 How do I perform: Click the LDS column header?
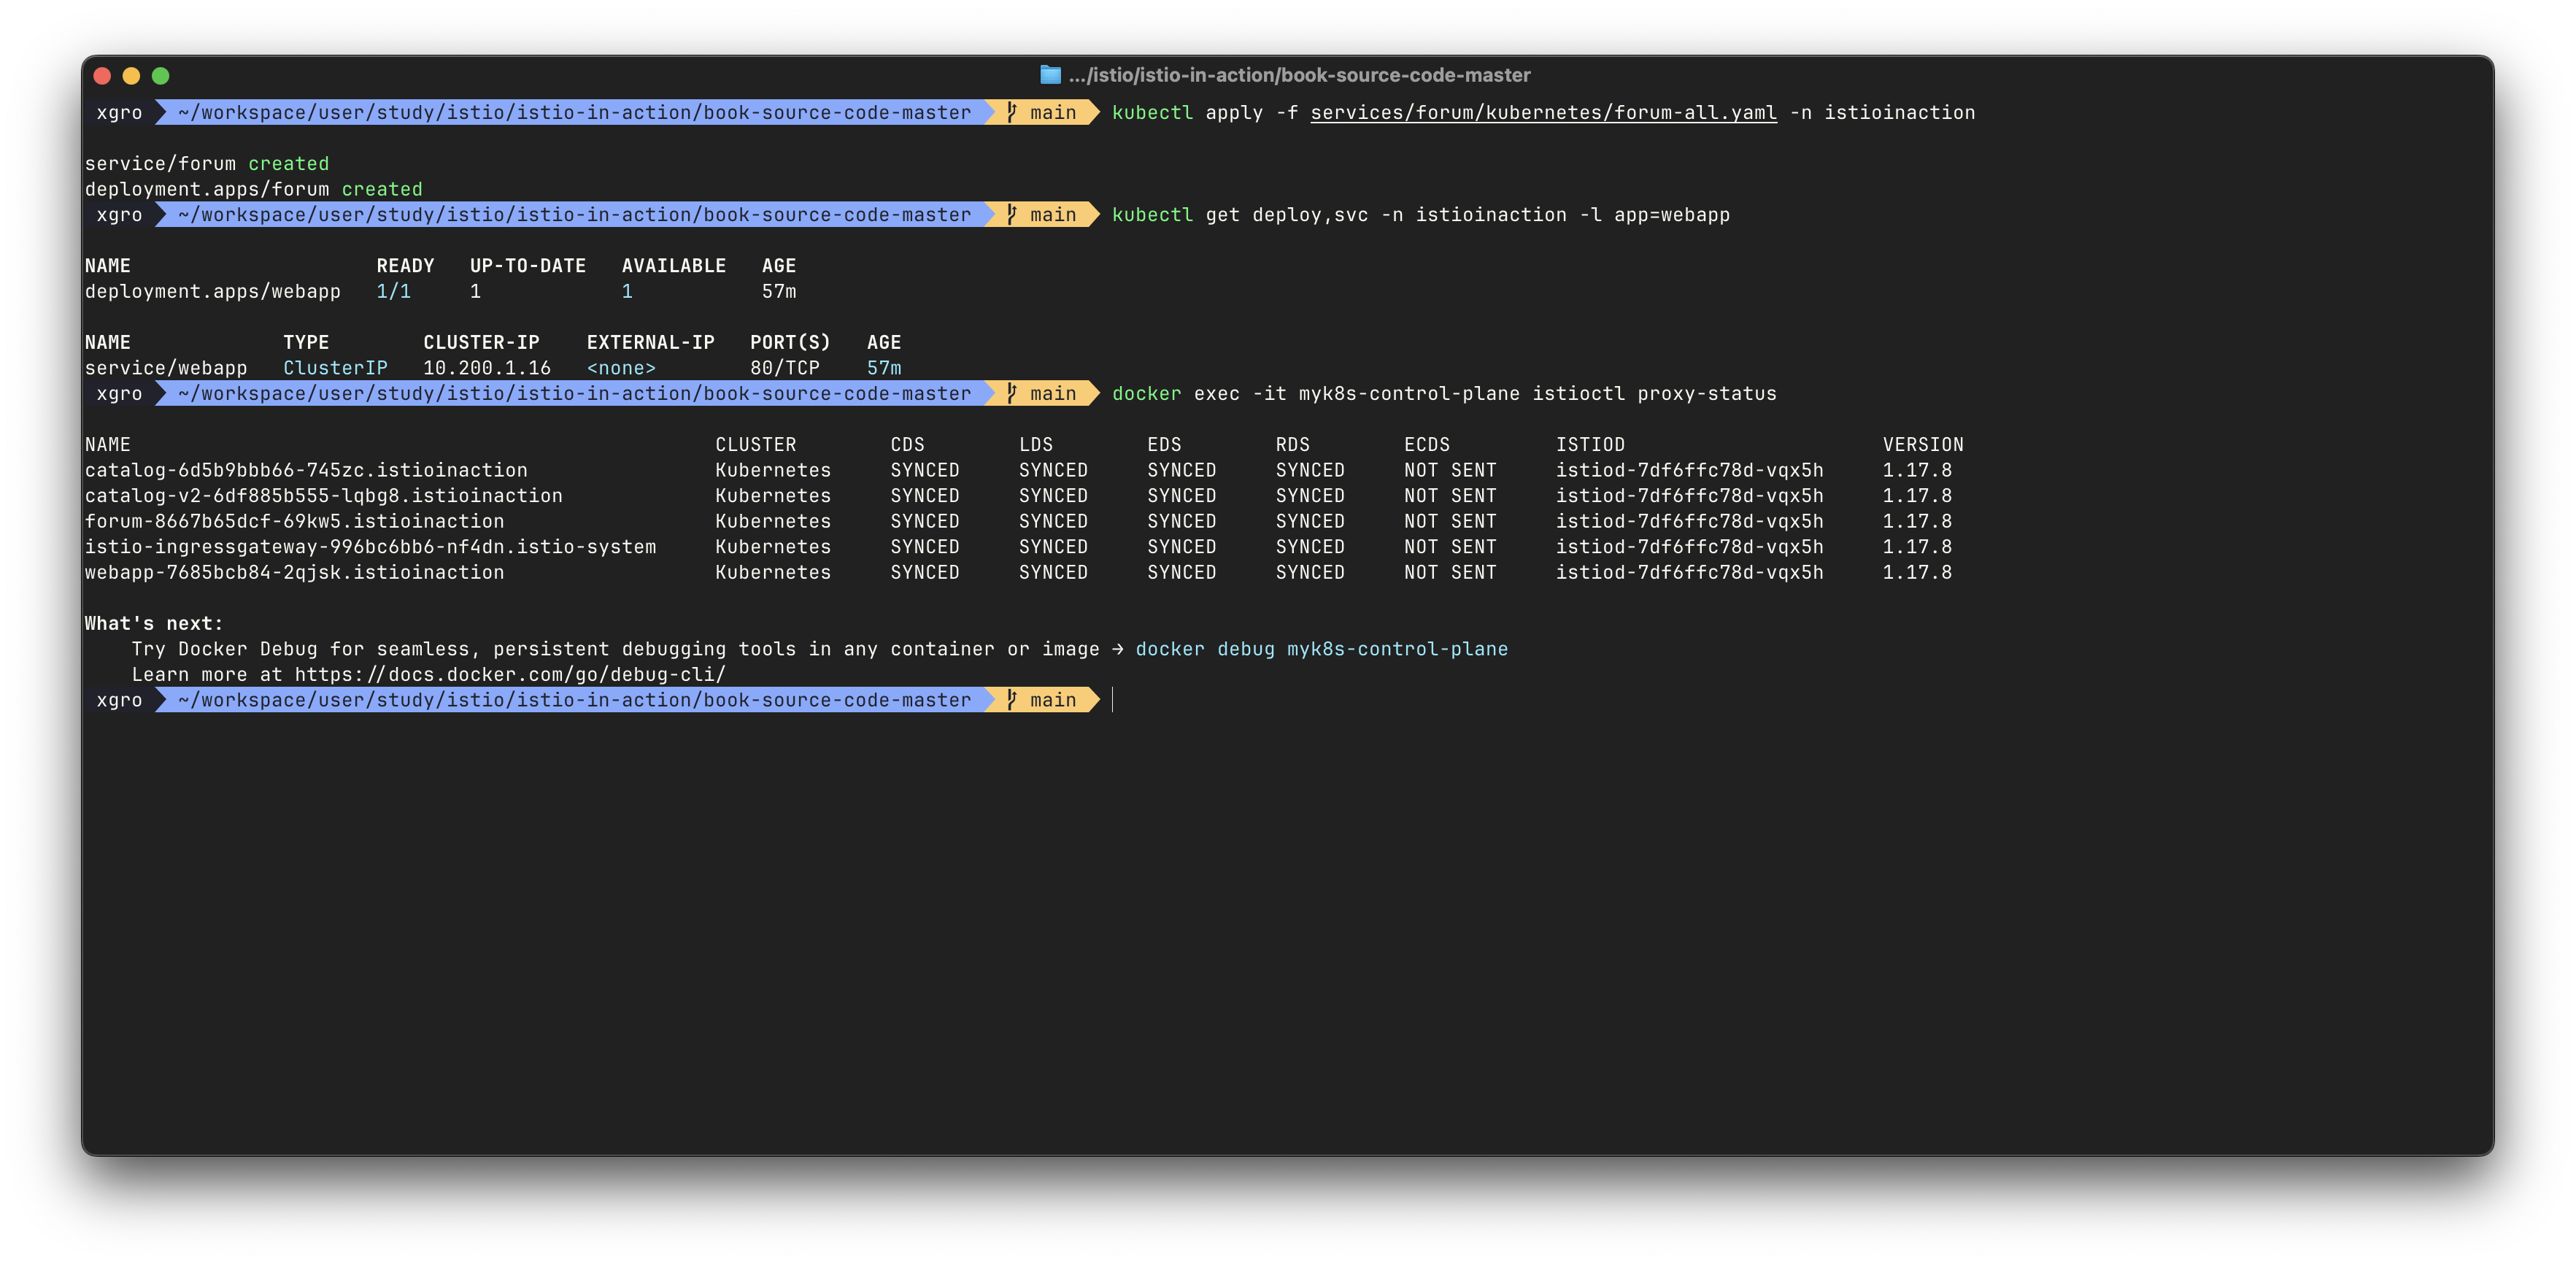[x=1036, y=445]
